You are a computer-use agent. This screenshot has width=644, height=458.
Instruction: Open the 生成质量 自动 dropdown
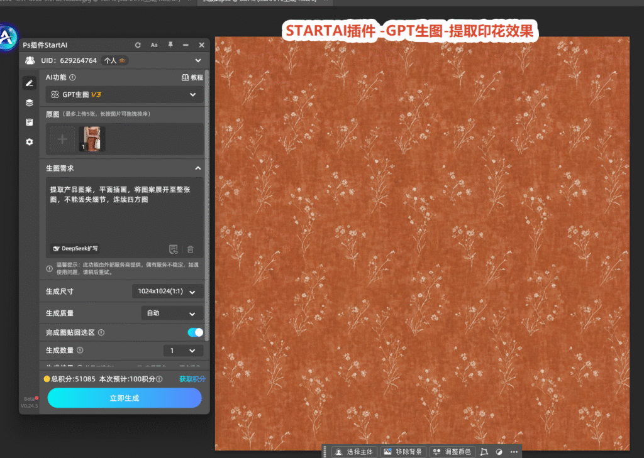click(x=172, y=313)
